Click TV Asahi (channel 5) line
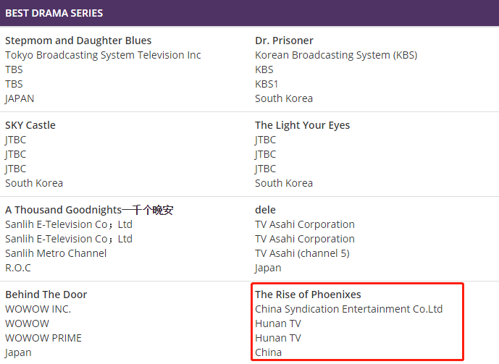The width and height of the screenshot is (499, 364). pyautogui.click(x=302, y=253)
